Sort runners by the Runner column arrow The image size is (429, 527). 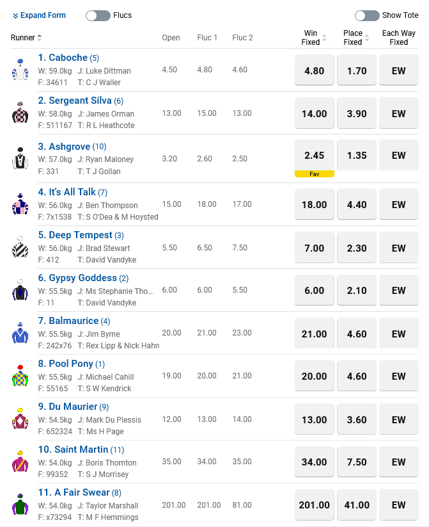point(40,38)
